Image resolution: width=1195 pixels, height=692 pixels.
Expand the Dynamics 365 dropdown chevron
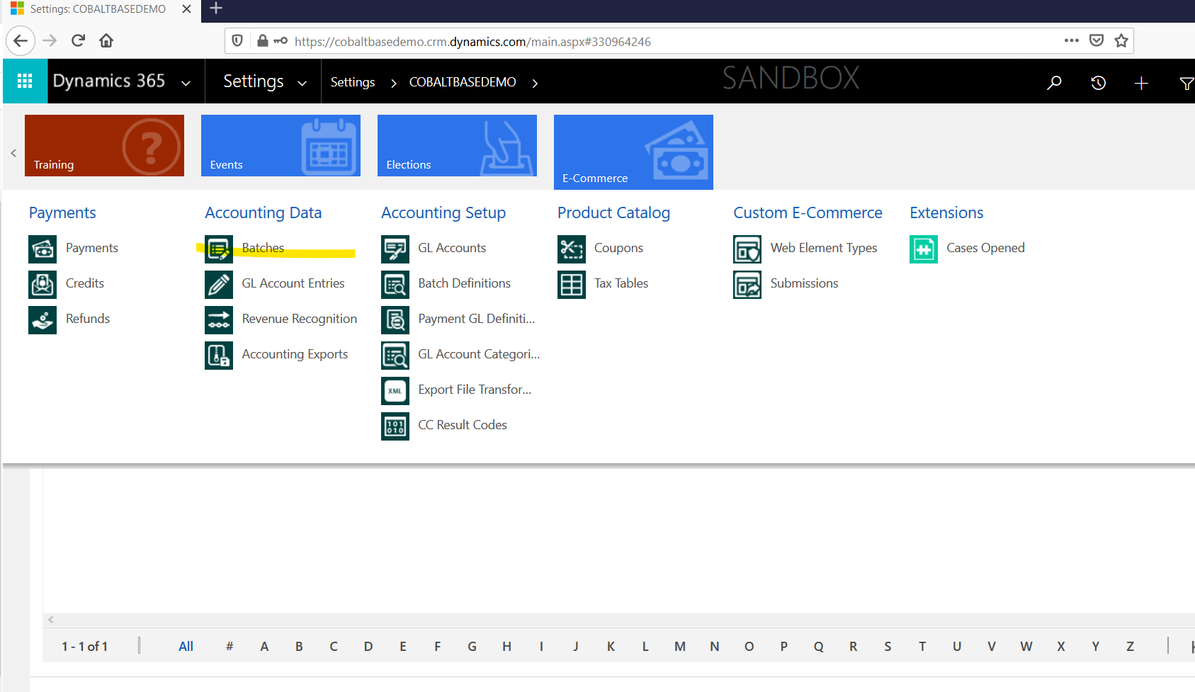coord(186,83)
